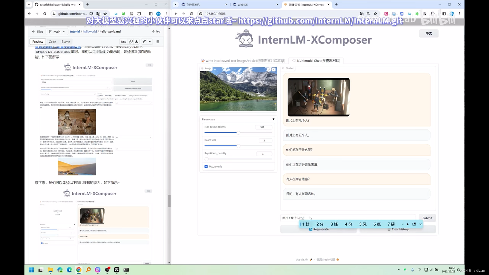
Task: Remove the uploaded mountain image
Action: coord(274,70)
